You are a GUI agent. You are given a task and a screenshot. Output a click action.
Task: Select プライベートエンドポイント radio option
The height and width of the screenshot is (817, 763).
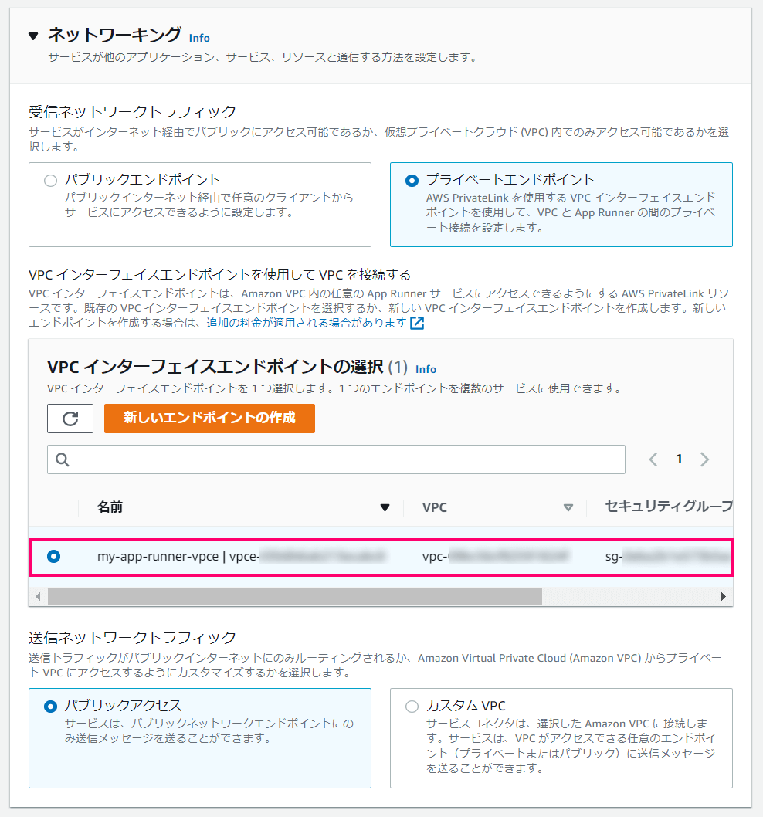412,181
